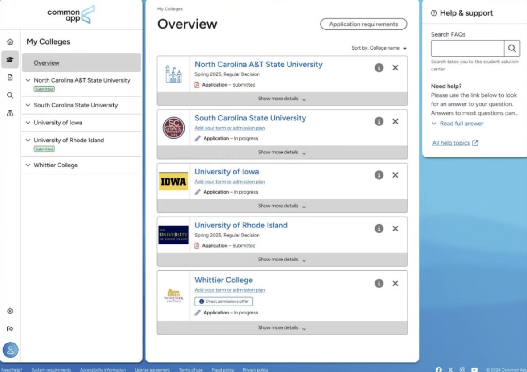Screen dimensions: 527x372
Task: Remove Whittier College card
Action: point(395,283)
